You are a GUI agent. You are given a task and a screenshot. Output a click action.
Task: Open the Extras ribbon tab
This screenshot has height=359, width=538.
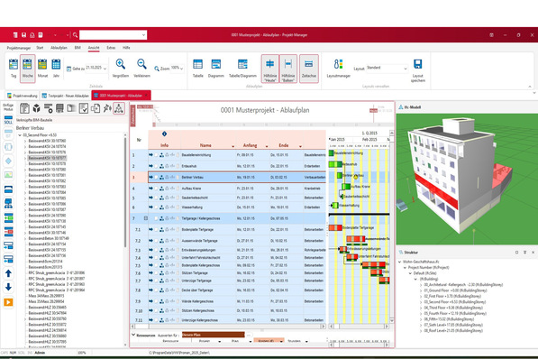click(111, 48)
